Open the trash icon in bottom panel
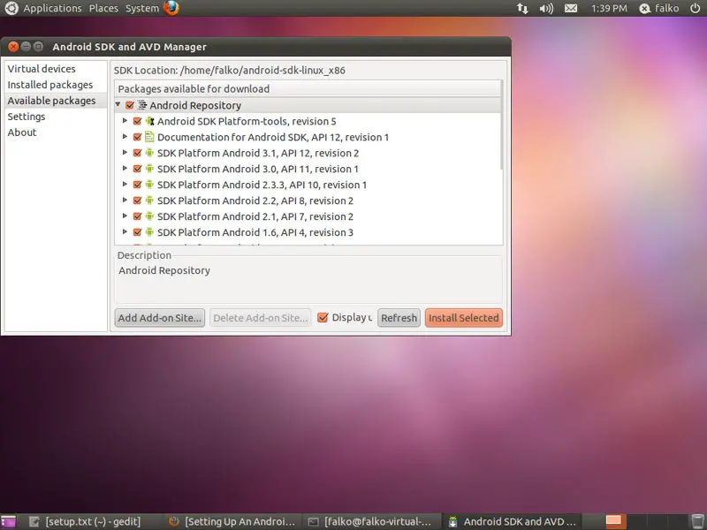Viewport: 707px width, 530px height. pos(697,521)
